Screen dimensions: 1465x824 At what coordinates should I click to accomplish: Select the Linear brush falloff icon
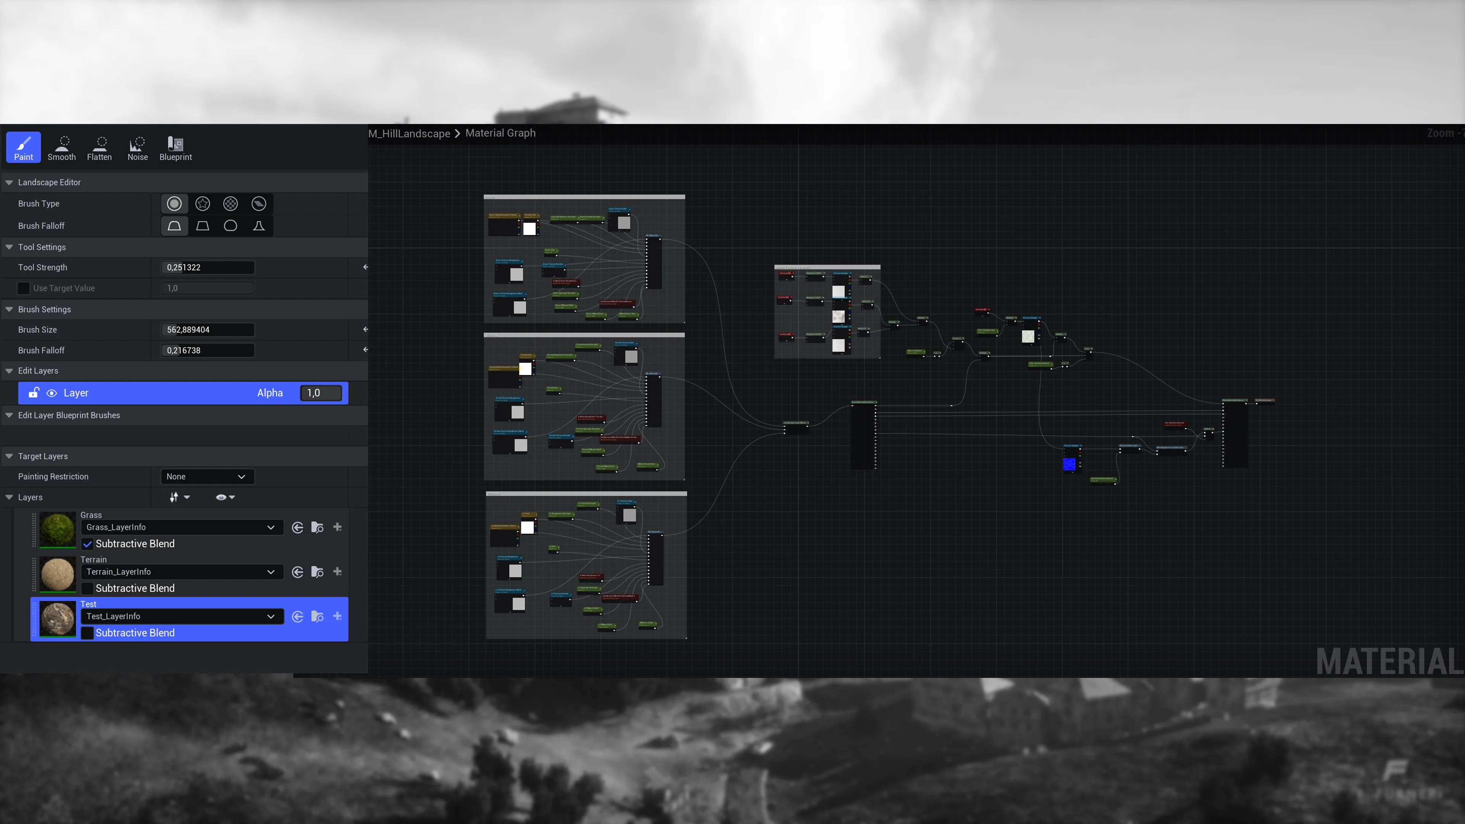203,226
